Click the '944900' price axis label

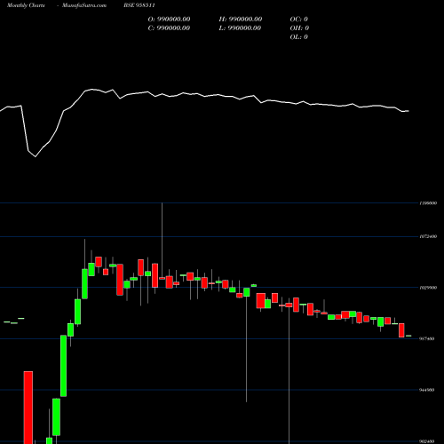427,390
